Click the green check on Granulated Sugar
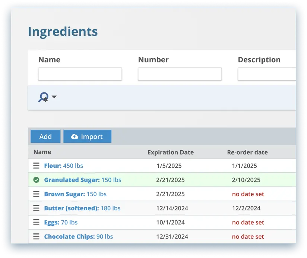 tap(36, 180)
